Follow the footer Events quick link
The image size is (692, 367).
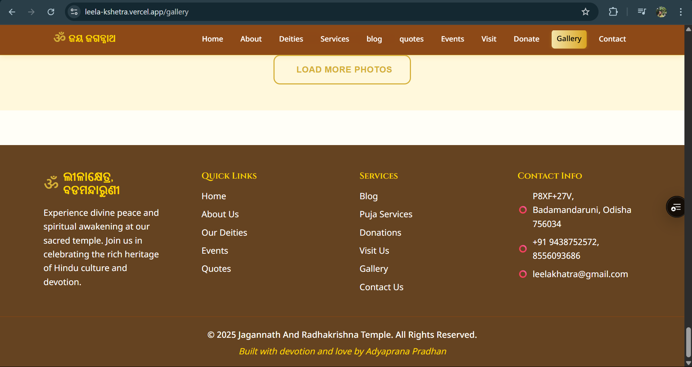(215, 251)
